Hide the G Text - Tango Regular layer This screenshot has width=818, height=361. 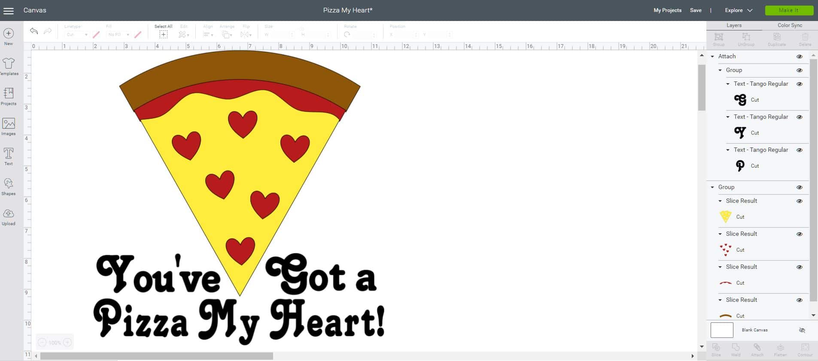coord(800,84)
